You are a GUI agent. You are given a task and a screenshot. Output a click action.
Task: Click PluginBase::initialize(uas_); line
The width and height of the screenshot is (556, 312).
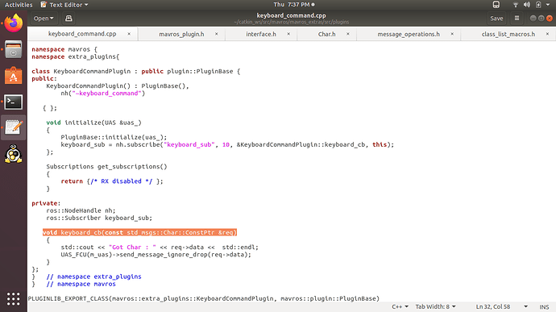[114, 137]
